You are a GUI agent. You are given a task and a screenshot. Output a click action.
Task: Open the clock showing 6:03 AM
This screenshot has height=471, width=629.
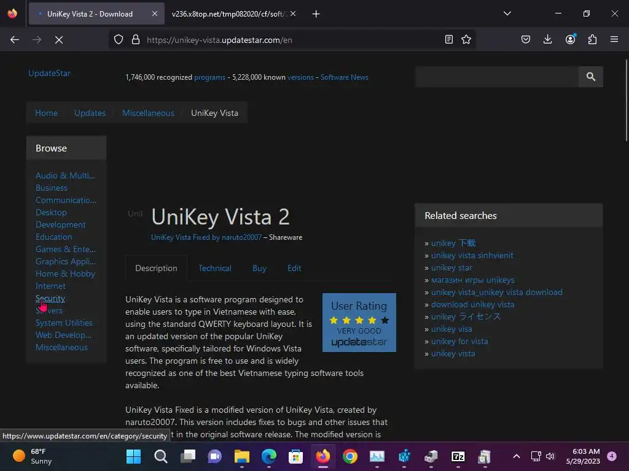point(583,456)
